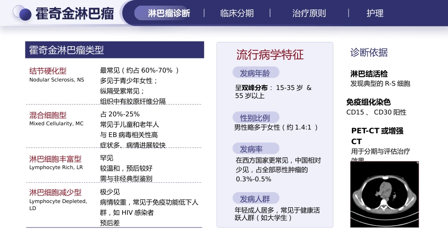Click the 性别比例 pill label
This screenshot has height=252, width=448.
click(256, 118)
